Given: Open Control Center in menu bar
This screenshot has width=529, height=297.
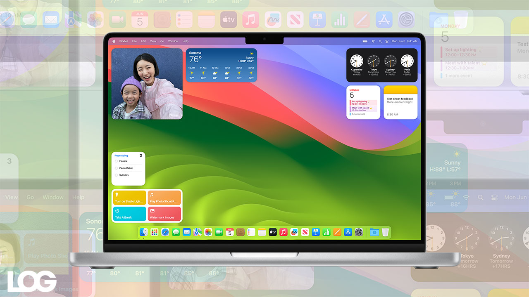Looking at the screenshot, I should (387, 41).
